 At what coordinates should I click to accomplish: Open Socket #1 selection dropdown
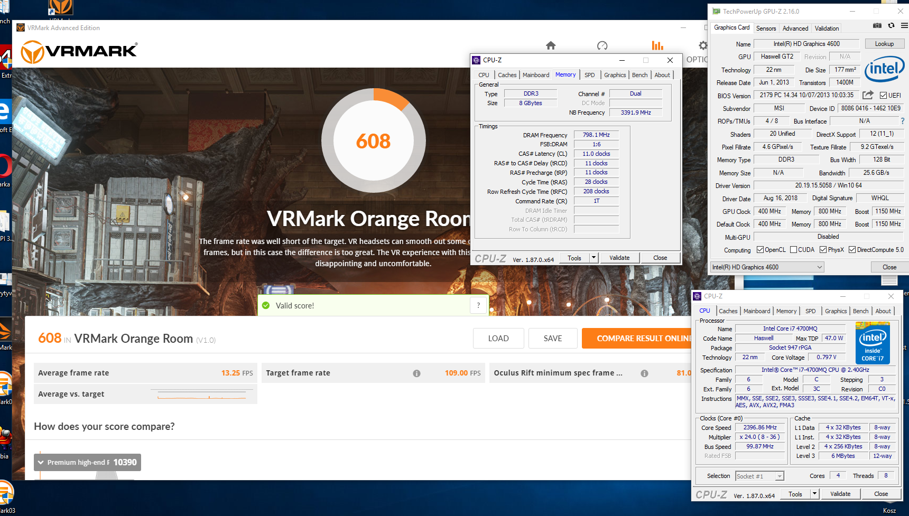click(759, 476)
